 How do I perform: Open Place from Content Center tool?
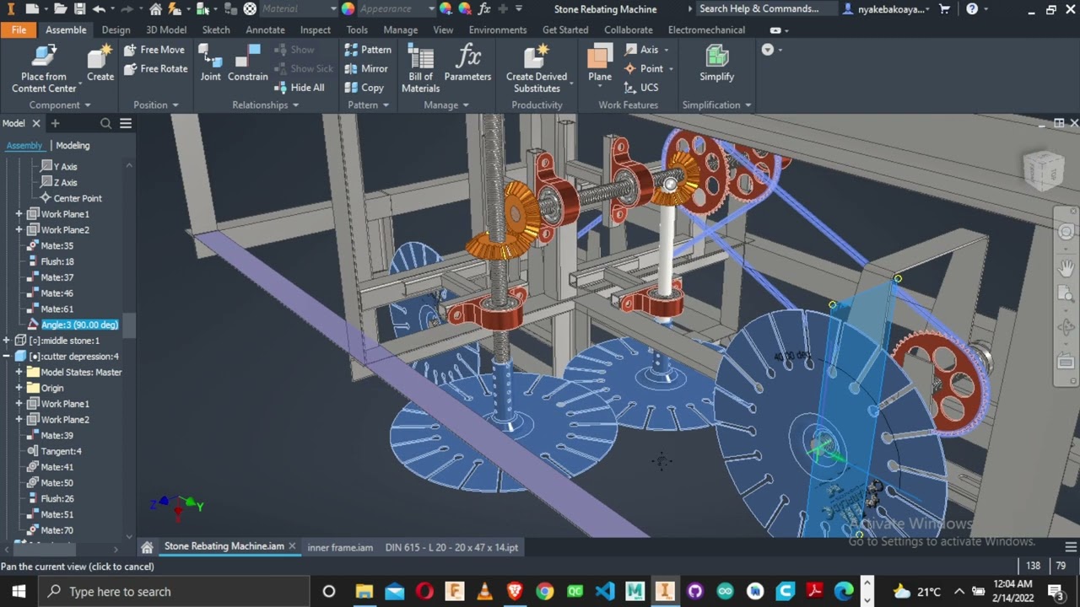[x=44, y=69]
